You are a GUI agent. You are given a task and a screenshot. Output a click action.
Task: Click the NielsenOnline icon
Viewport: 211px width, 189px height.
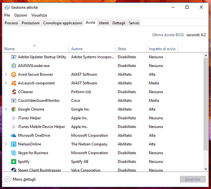click(x=14, y=144)
